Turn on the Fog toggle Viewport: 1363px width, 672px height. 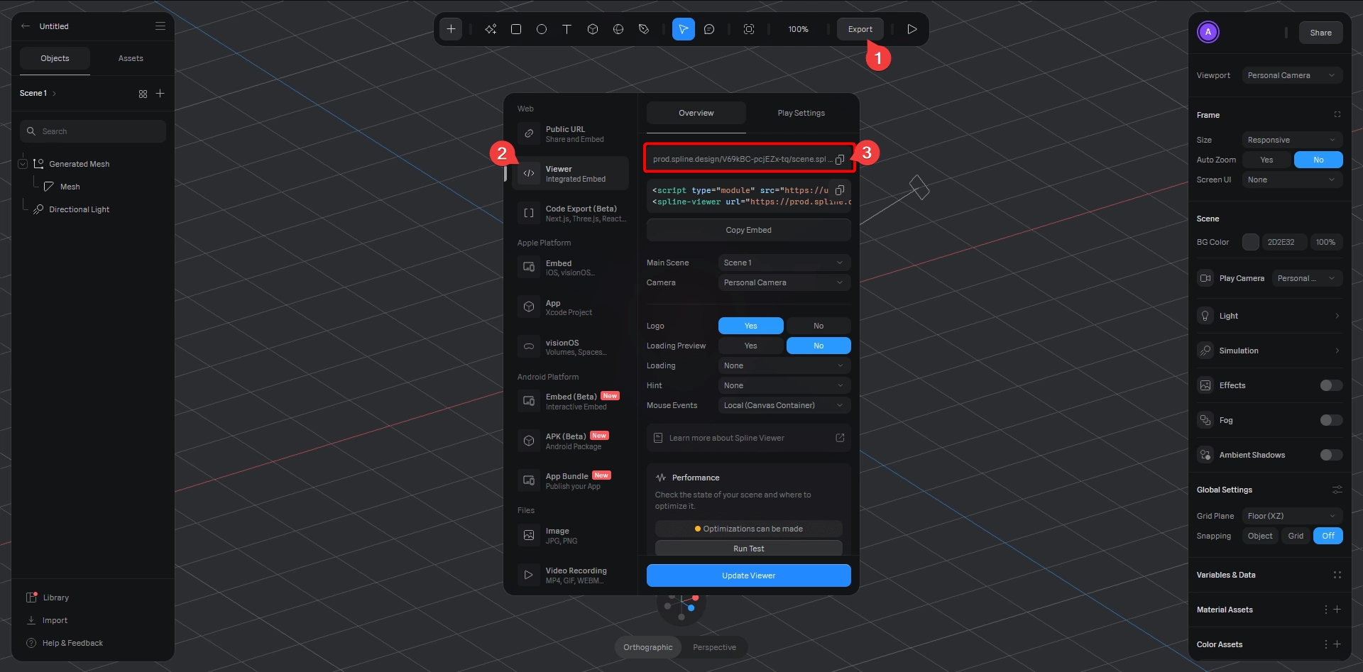[x=1330, y=420]
